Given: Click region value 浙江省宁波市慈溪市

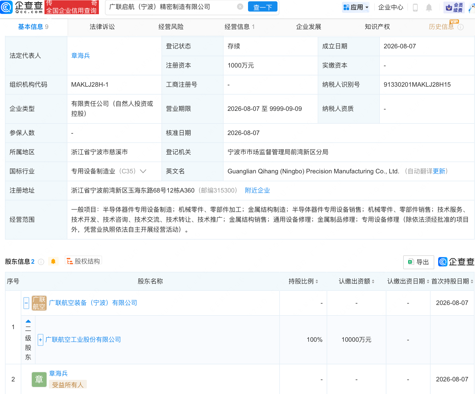Looking at the screenshot, I should pyautogui.click(x=99, y=152).
